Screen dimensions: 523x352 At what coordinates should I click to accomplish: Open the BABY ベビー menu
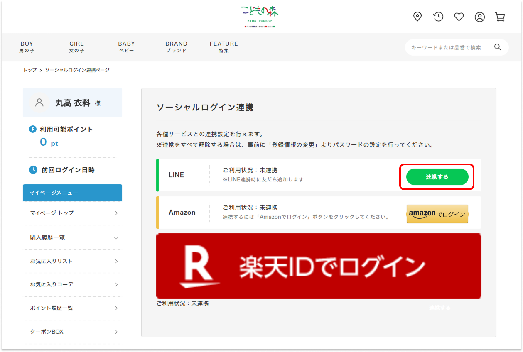126,47
